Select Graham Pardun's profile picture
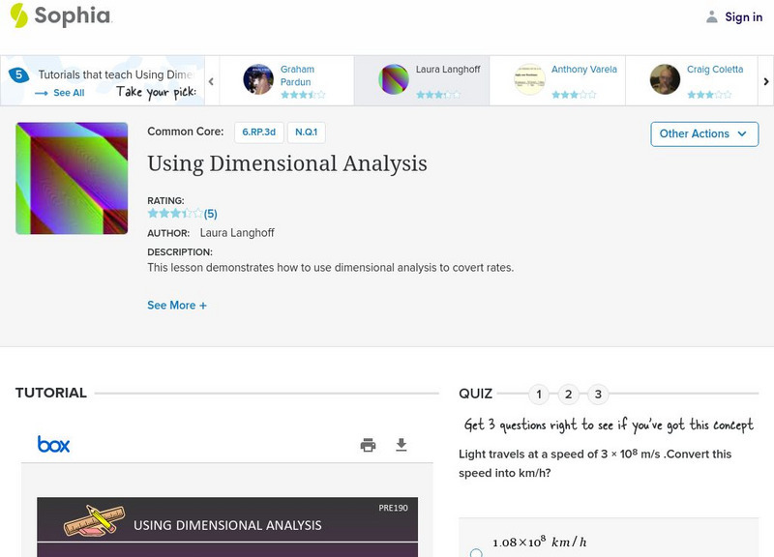The image size is (774, 557). tap(256, 77)
